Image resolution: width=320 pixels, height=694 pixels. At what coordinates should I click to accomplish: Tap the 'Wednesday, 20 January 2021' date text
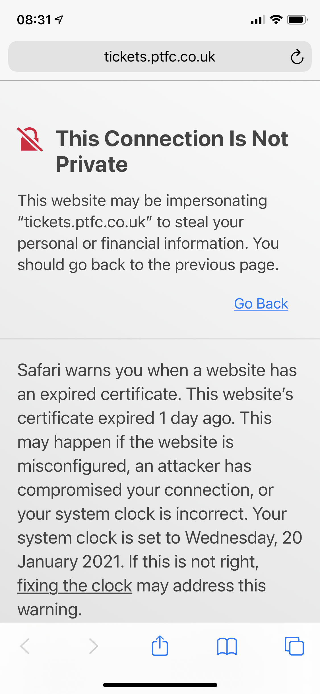(159, 550)
